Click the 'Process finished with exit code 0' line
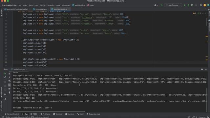 pos(32,108)
